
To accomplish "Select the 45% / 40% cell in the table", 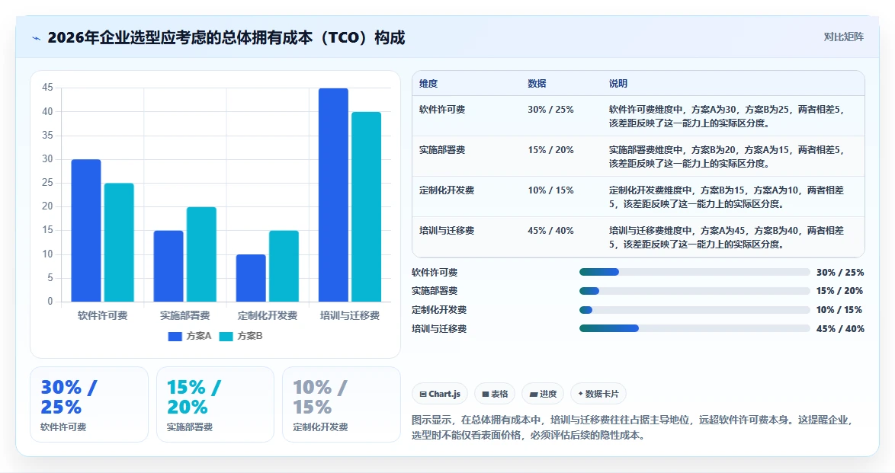I will [551, 231].
